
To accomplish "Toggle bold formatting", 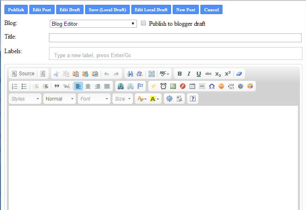I will point(180,74).
